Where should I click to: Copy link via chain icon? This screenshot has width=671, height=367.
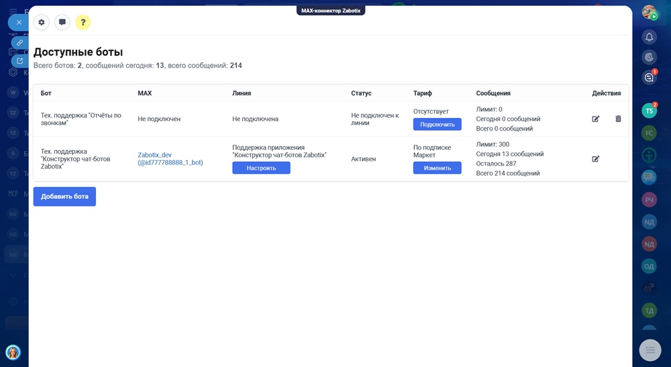click(x=19, y=43)
